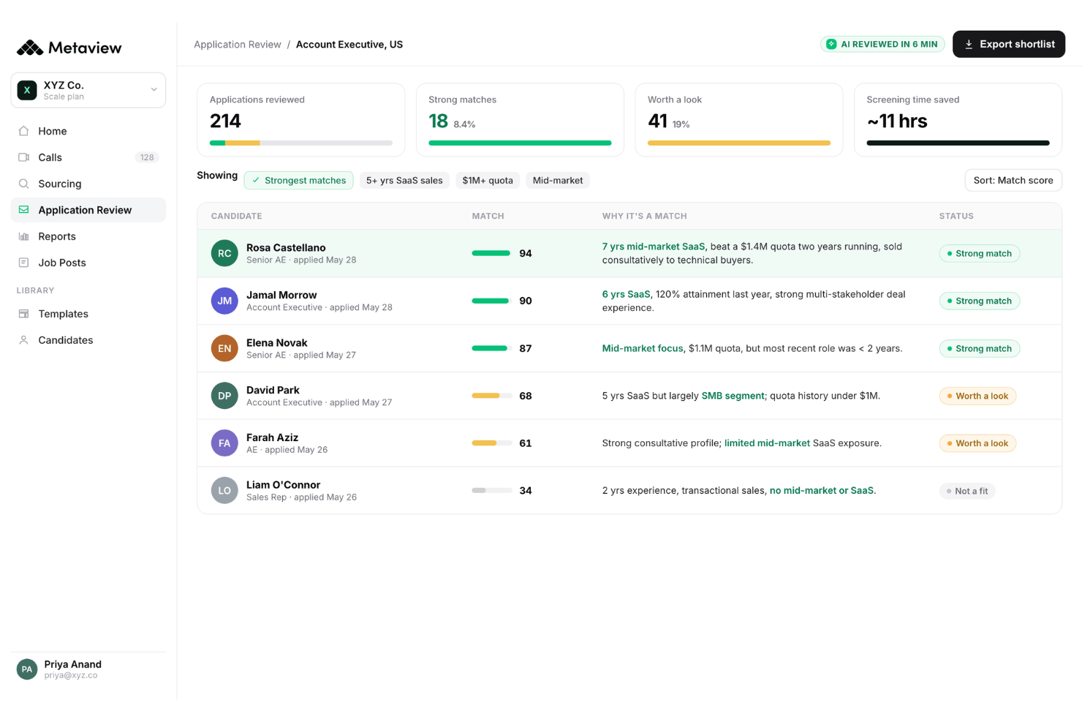Image resolution: width=1082 pixels, height=722 pixels.
Task: Click the Sourcing magnifier icon
Action: click(23, 184)
